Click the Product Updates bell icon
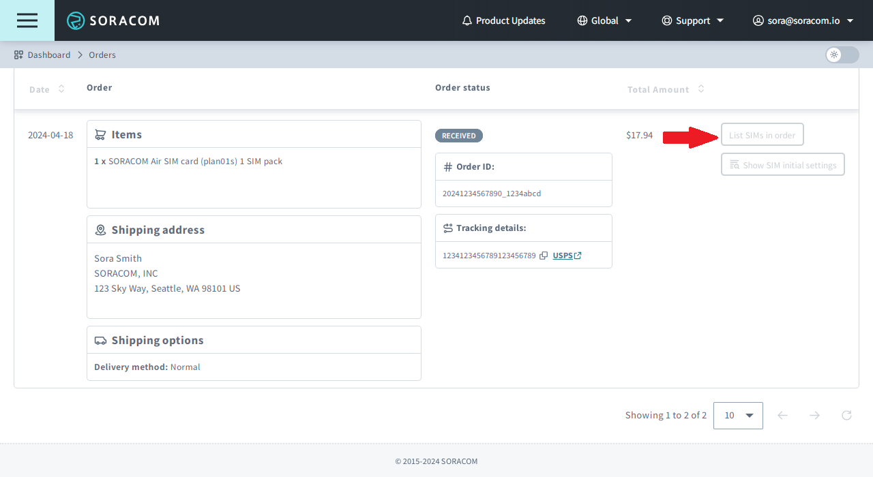This screenshot has width=873, height=477. tap(467, 20)
